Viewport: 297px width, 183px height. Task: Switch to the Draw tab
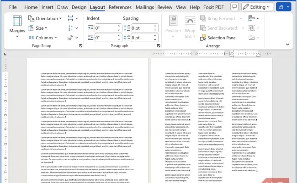coord(63,7)
